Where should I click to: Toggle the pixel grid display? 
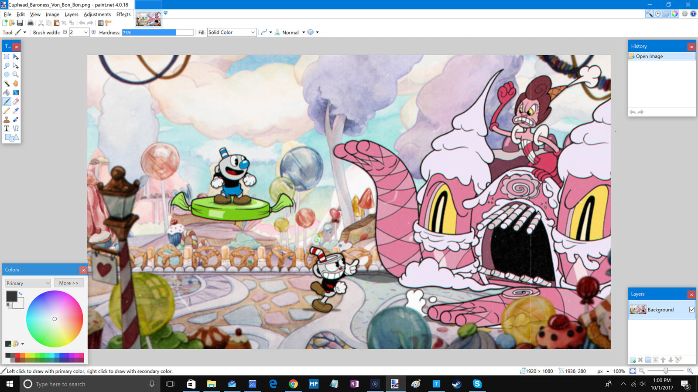[101, 23]
